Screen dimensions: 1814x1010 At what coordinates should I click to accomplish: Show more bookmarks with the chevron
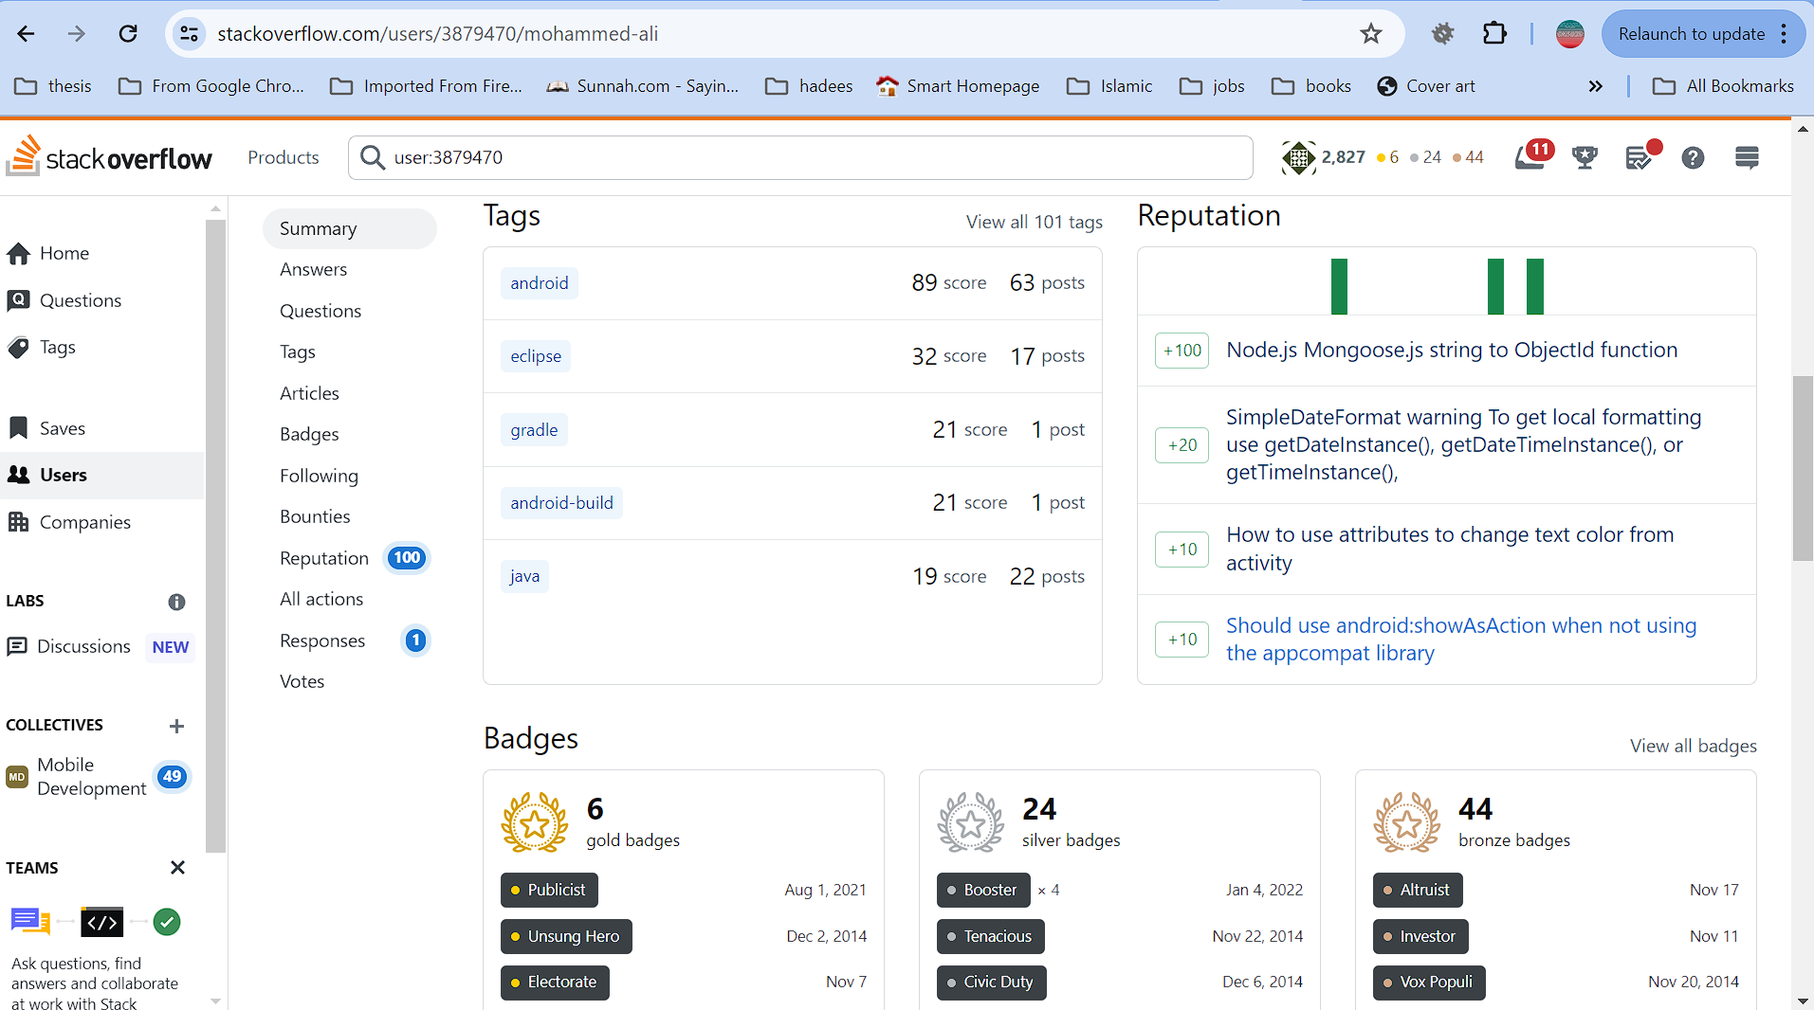(1596, 86)
